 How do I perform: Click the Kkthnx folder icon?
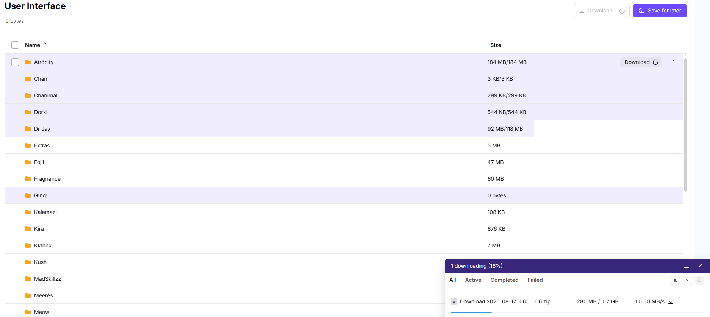point(28,245)
